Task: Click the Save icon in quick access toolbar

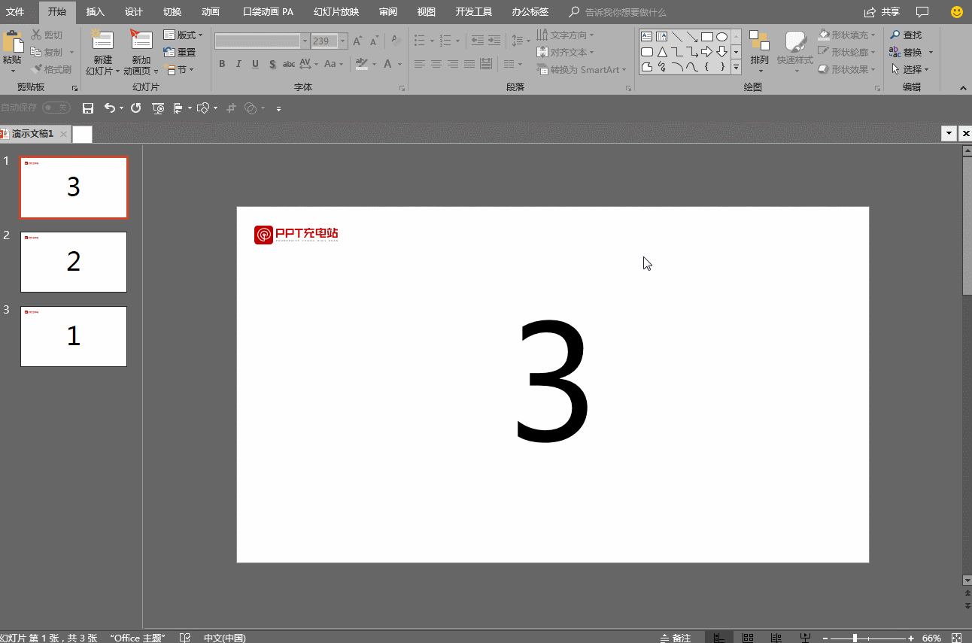Action: pyautogui.click(x=88, y=108)
